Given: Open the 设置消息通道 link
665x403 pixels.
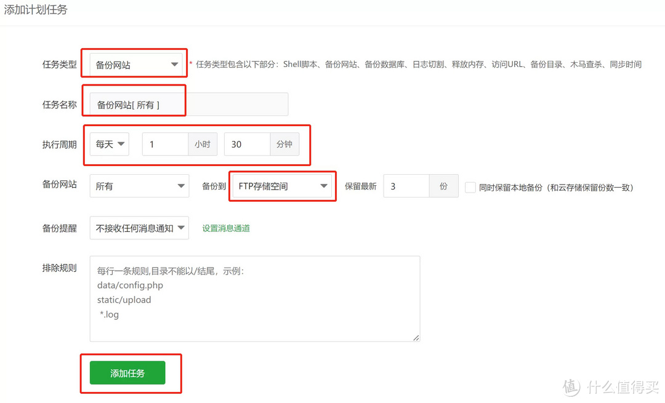Looking at the screenshot, I should coord(226,228).
